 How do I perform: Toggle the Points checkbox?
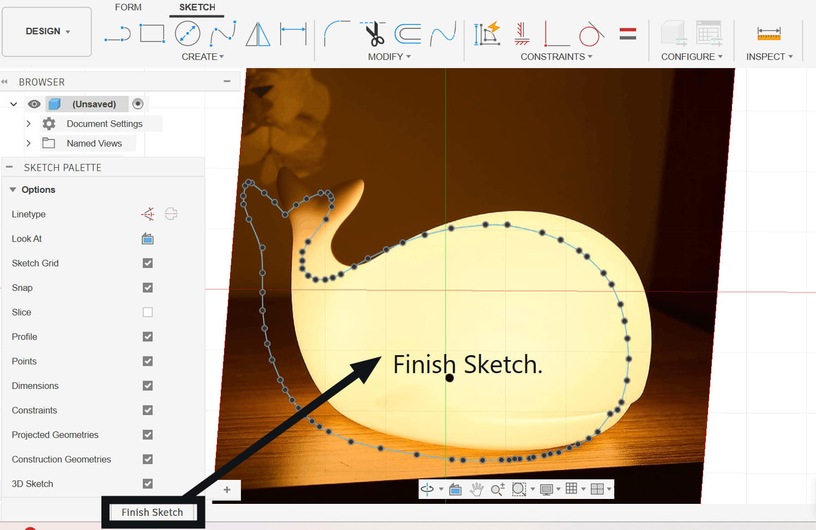pyautogui.click(x=148, y=361)
